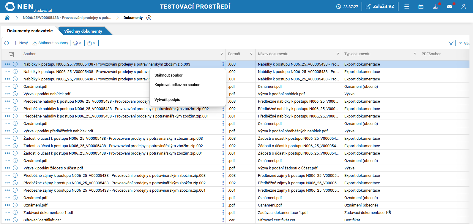Viewport: 473px width, 224px height.
Task: Open the Typ dokumentu column filter arrow
Action: click(415, 54)
